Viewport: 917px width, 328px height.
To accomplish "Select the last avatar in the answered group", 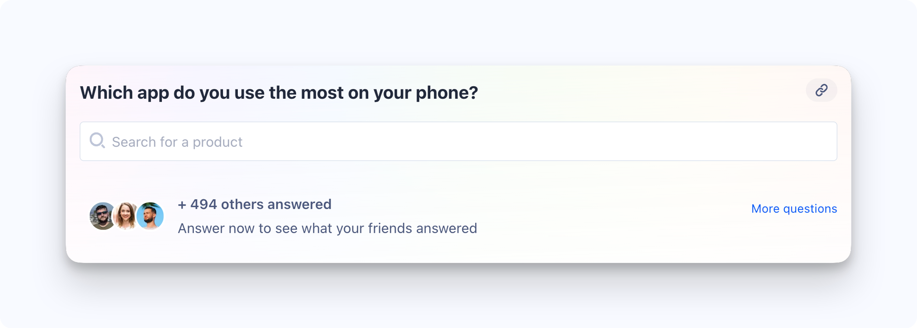I will 150,216.
